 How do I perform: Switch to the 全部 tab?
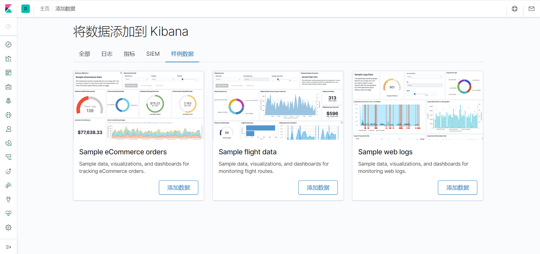coord(84,54)
